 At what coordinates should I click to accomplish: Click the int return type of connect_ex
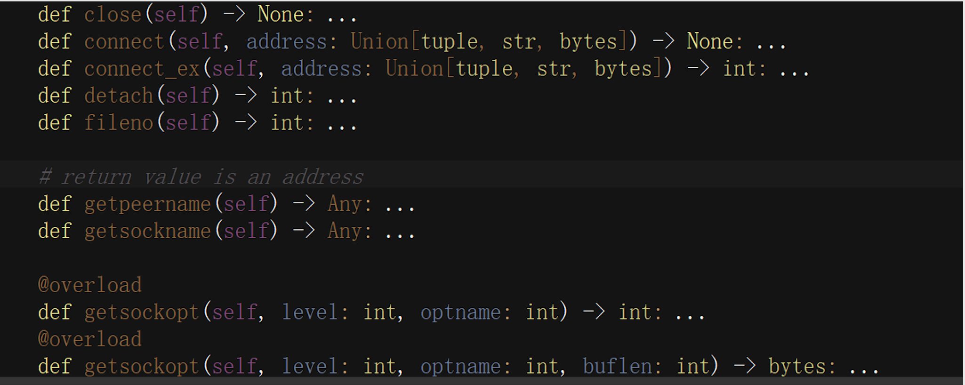click(x=739, y=69)
